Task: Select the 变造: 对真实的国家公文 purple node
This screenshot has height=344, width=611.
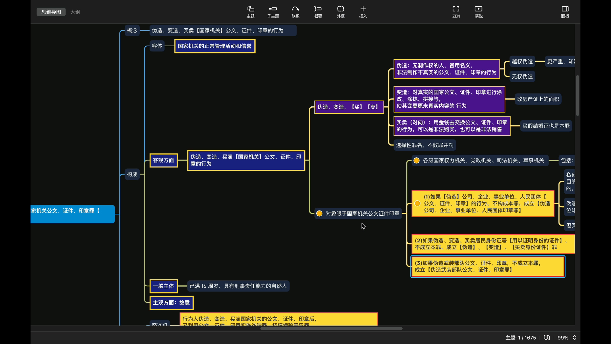Action: click(449, 99)
